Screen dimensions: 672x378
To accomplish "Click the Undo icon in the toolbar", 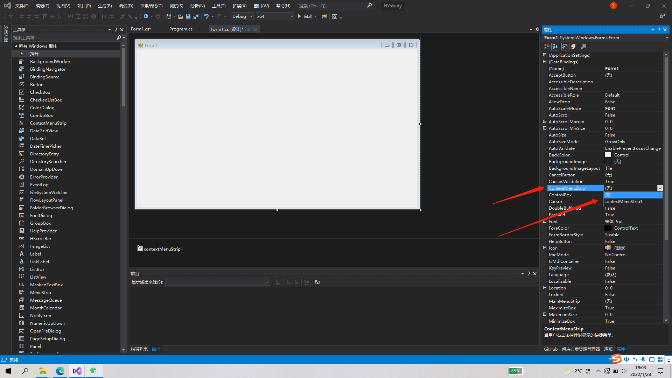I will [x=207, y=16].
